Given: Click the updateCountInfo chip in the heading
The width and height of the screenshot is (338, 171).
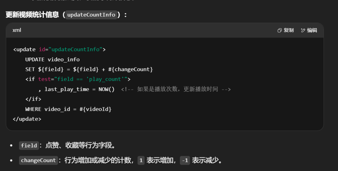Looking at the screenshot, I should pos(91,15).
